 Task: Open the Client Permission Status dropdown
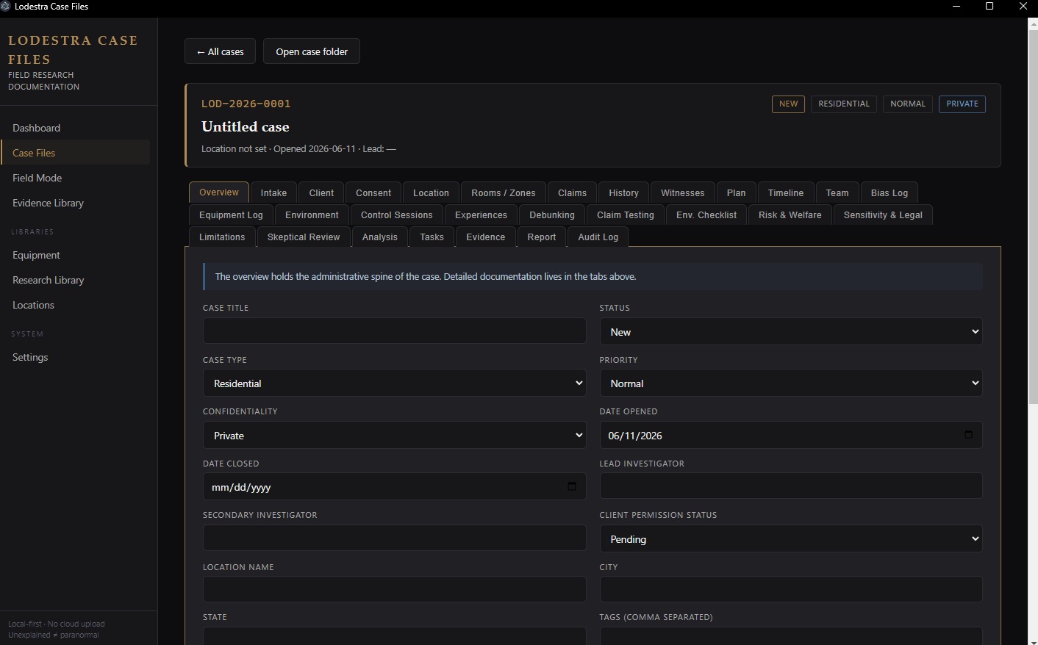(791, 538)
